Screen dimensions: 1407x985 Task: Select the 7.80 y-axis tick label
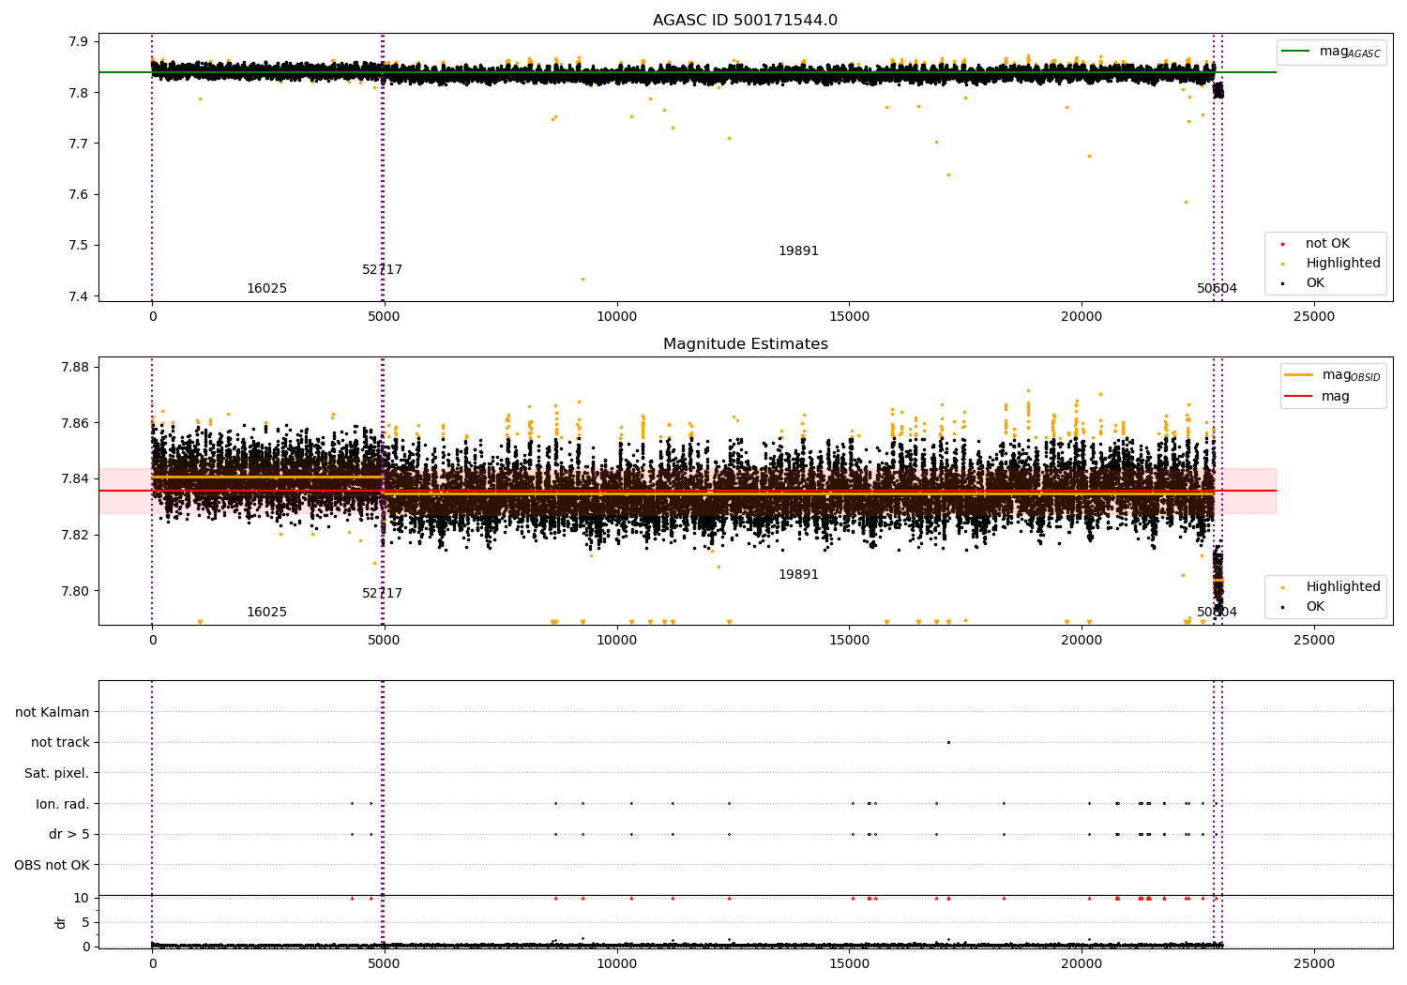pyautogui.click(x=75, y=591)
